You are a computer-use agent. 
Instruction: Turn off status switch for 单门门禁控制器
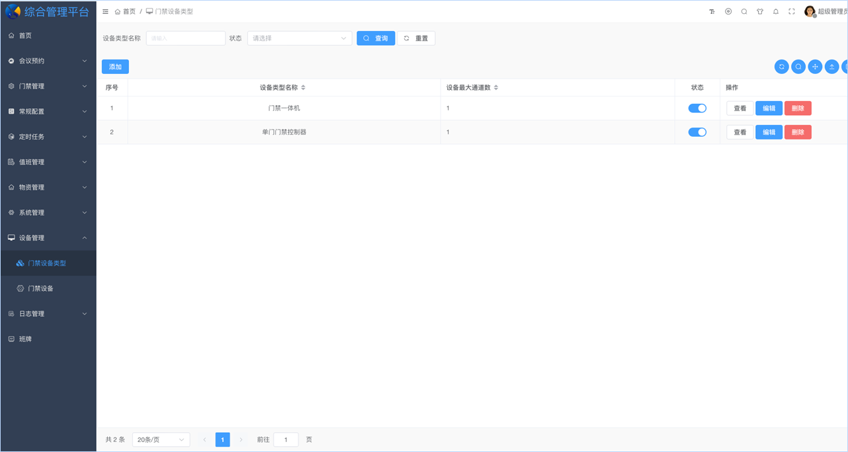tap(697, 132)
